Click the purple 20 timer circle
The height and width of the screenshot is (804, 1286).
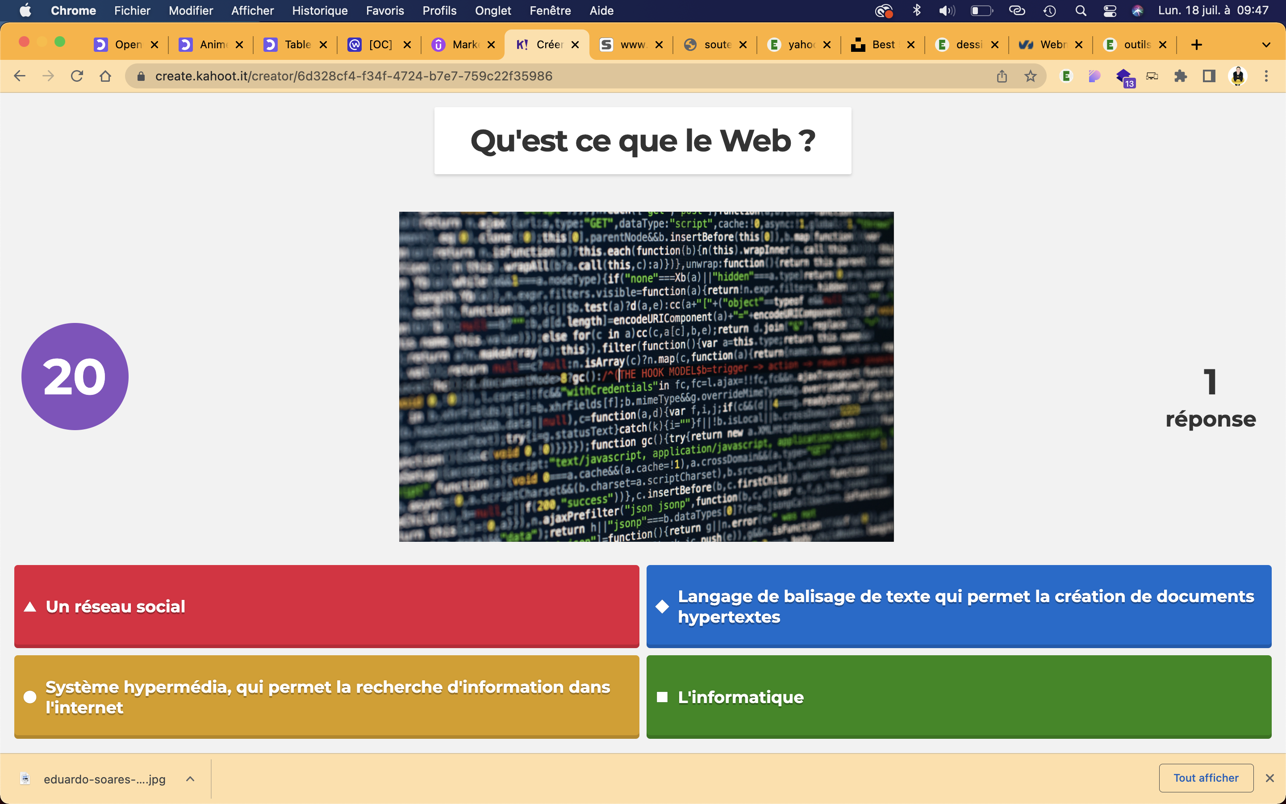click(x=75, y=377)
